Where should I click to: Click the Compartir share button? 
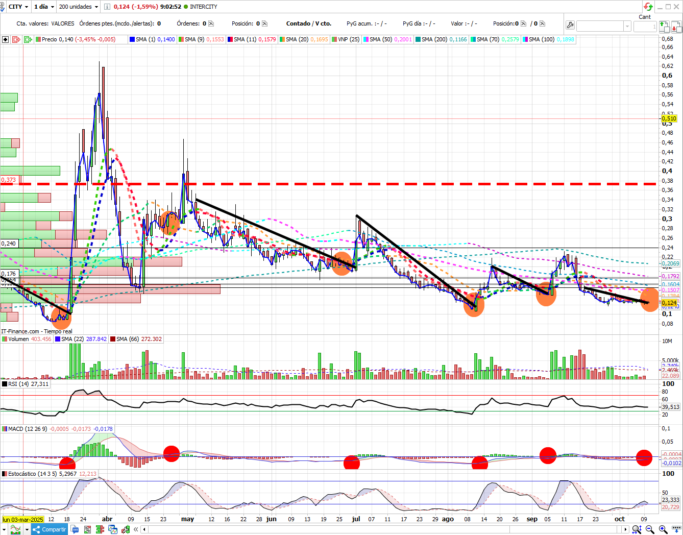[x=50, y=529]
